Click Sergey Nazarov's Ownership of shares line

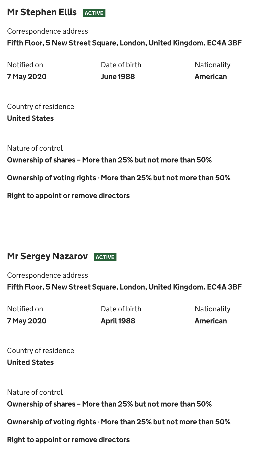click(x=109, y=404)
